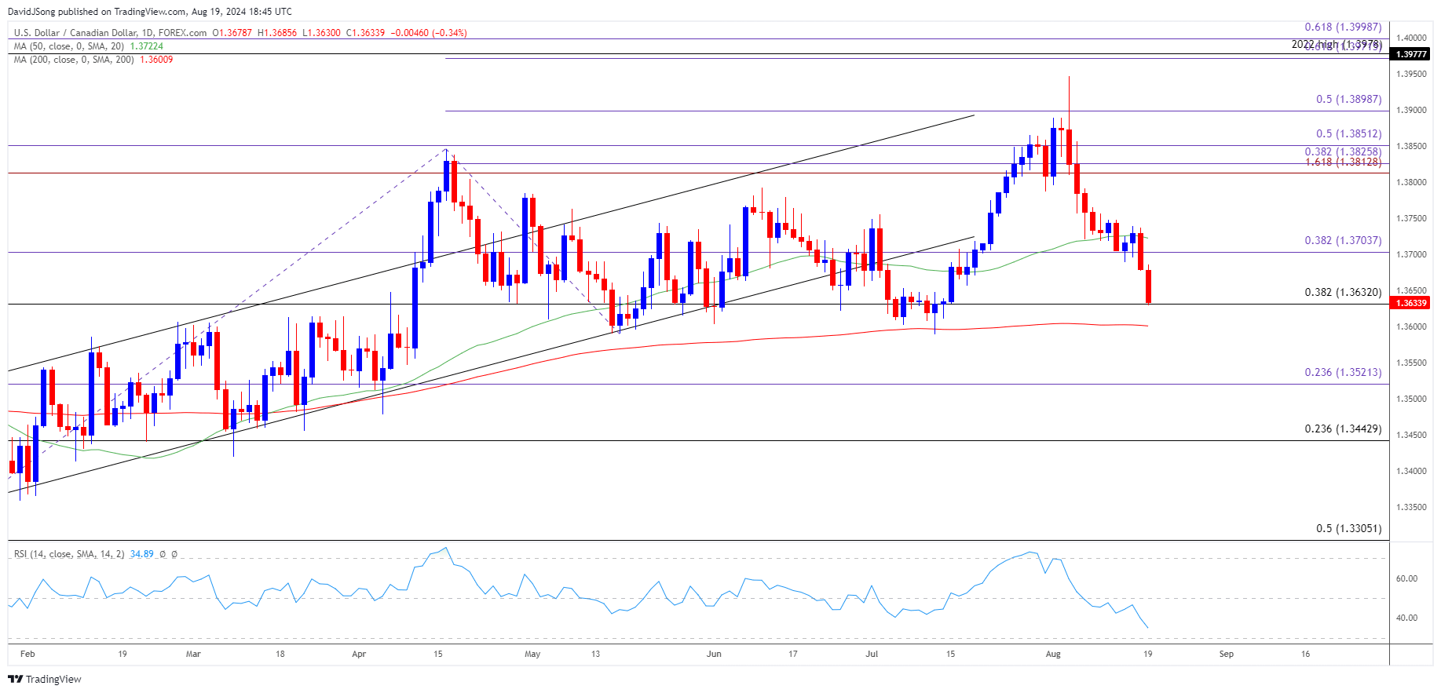
Task: Click the Mar date on time axis
Action: [x=193, y=654]
